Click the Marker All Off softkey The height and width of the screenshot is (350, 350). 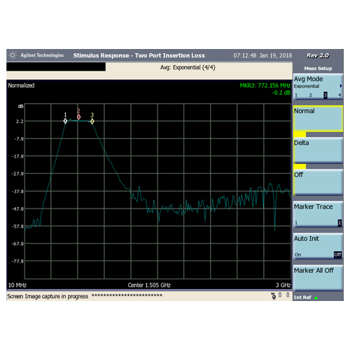[x=318, y=277]
